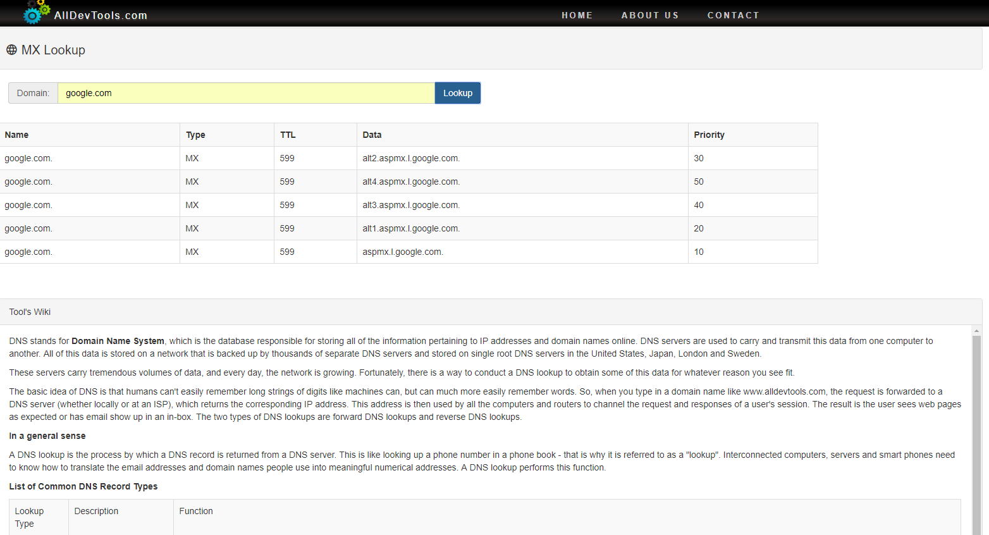Click the Priority column header

tap(753, 135)
